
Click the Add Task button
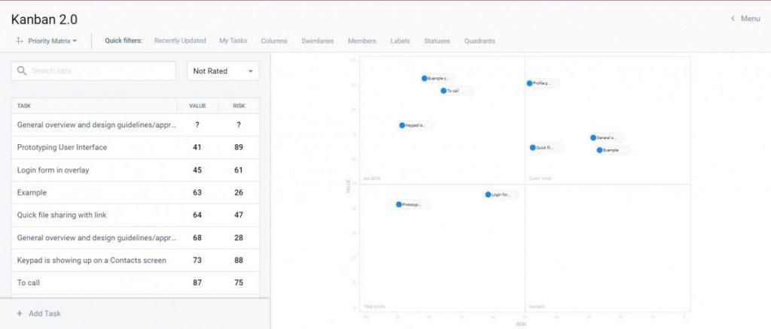tap(44, 313)
